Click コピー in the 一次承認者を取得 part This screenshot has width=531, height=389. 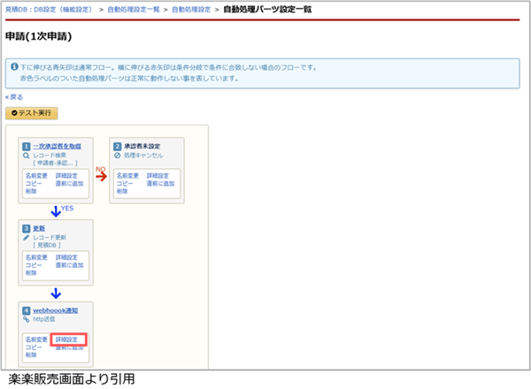(x=34, y=183)
